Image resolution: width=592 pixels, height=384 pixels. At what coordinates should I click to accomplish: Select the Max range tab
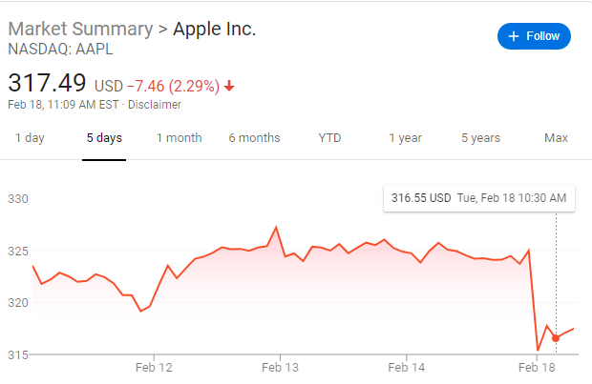556,138
